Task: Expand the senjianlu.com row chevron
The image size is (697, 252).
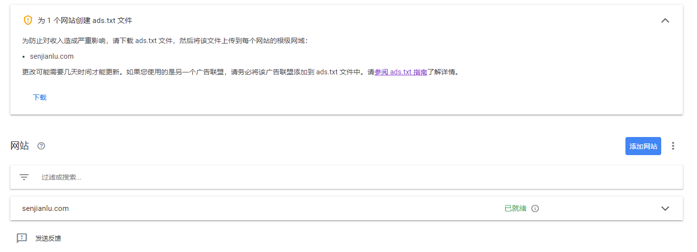Action: pyautogui.click(x=665, y=208)
